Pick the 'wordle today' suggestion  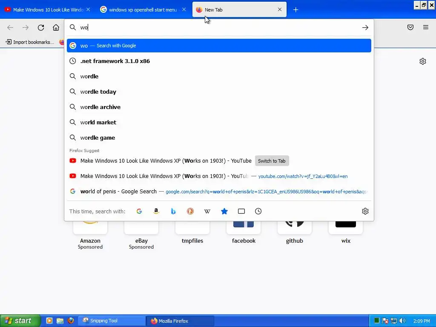[x=219, y=92]
